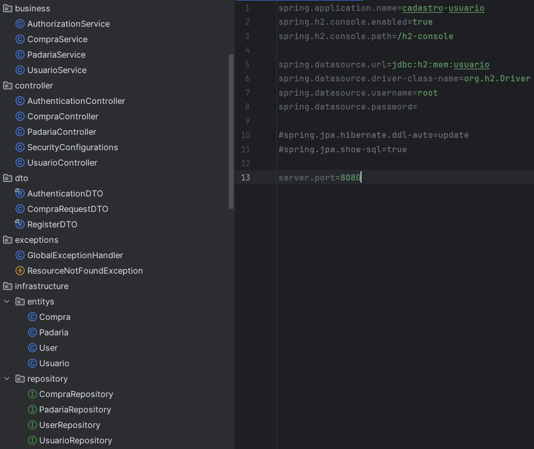
Task: Open the PadariaService file
Action: (x=56, y=55)
